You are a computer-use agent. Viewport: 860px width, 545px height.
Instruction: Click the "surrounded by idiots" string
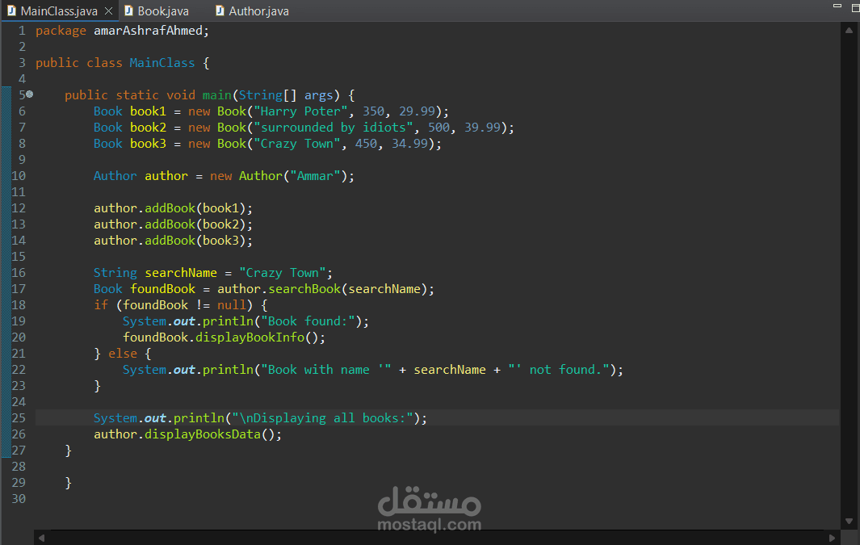(333, 128)
